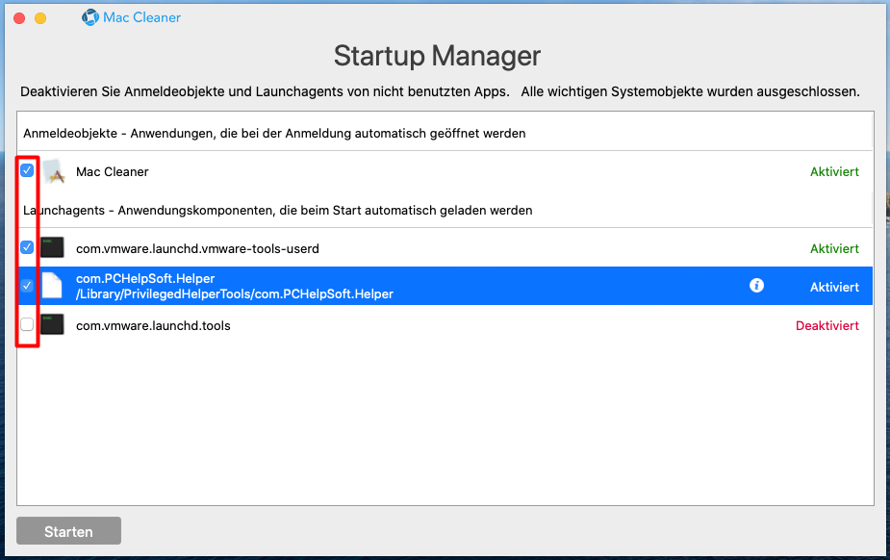This screenshot has width=890, height=560.
Task: Uncheck the com.vmware.launchd.vmware-tools-userd checkbox
Action: pyautogui.click(x=27, y=247)
